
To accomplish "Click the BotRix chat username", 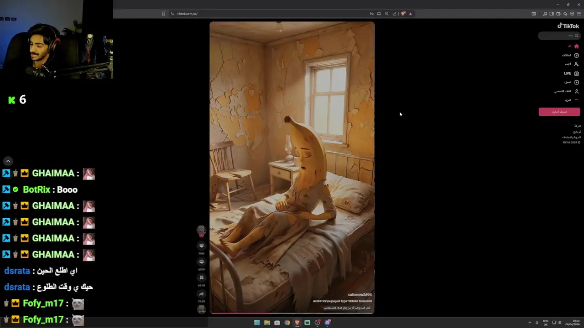I will (36, 190).
